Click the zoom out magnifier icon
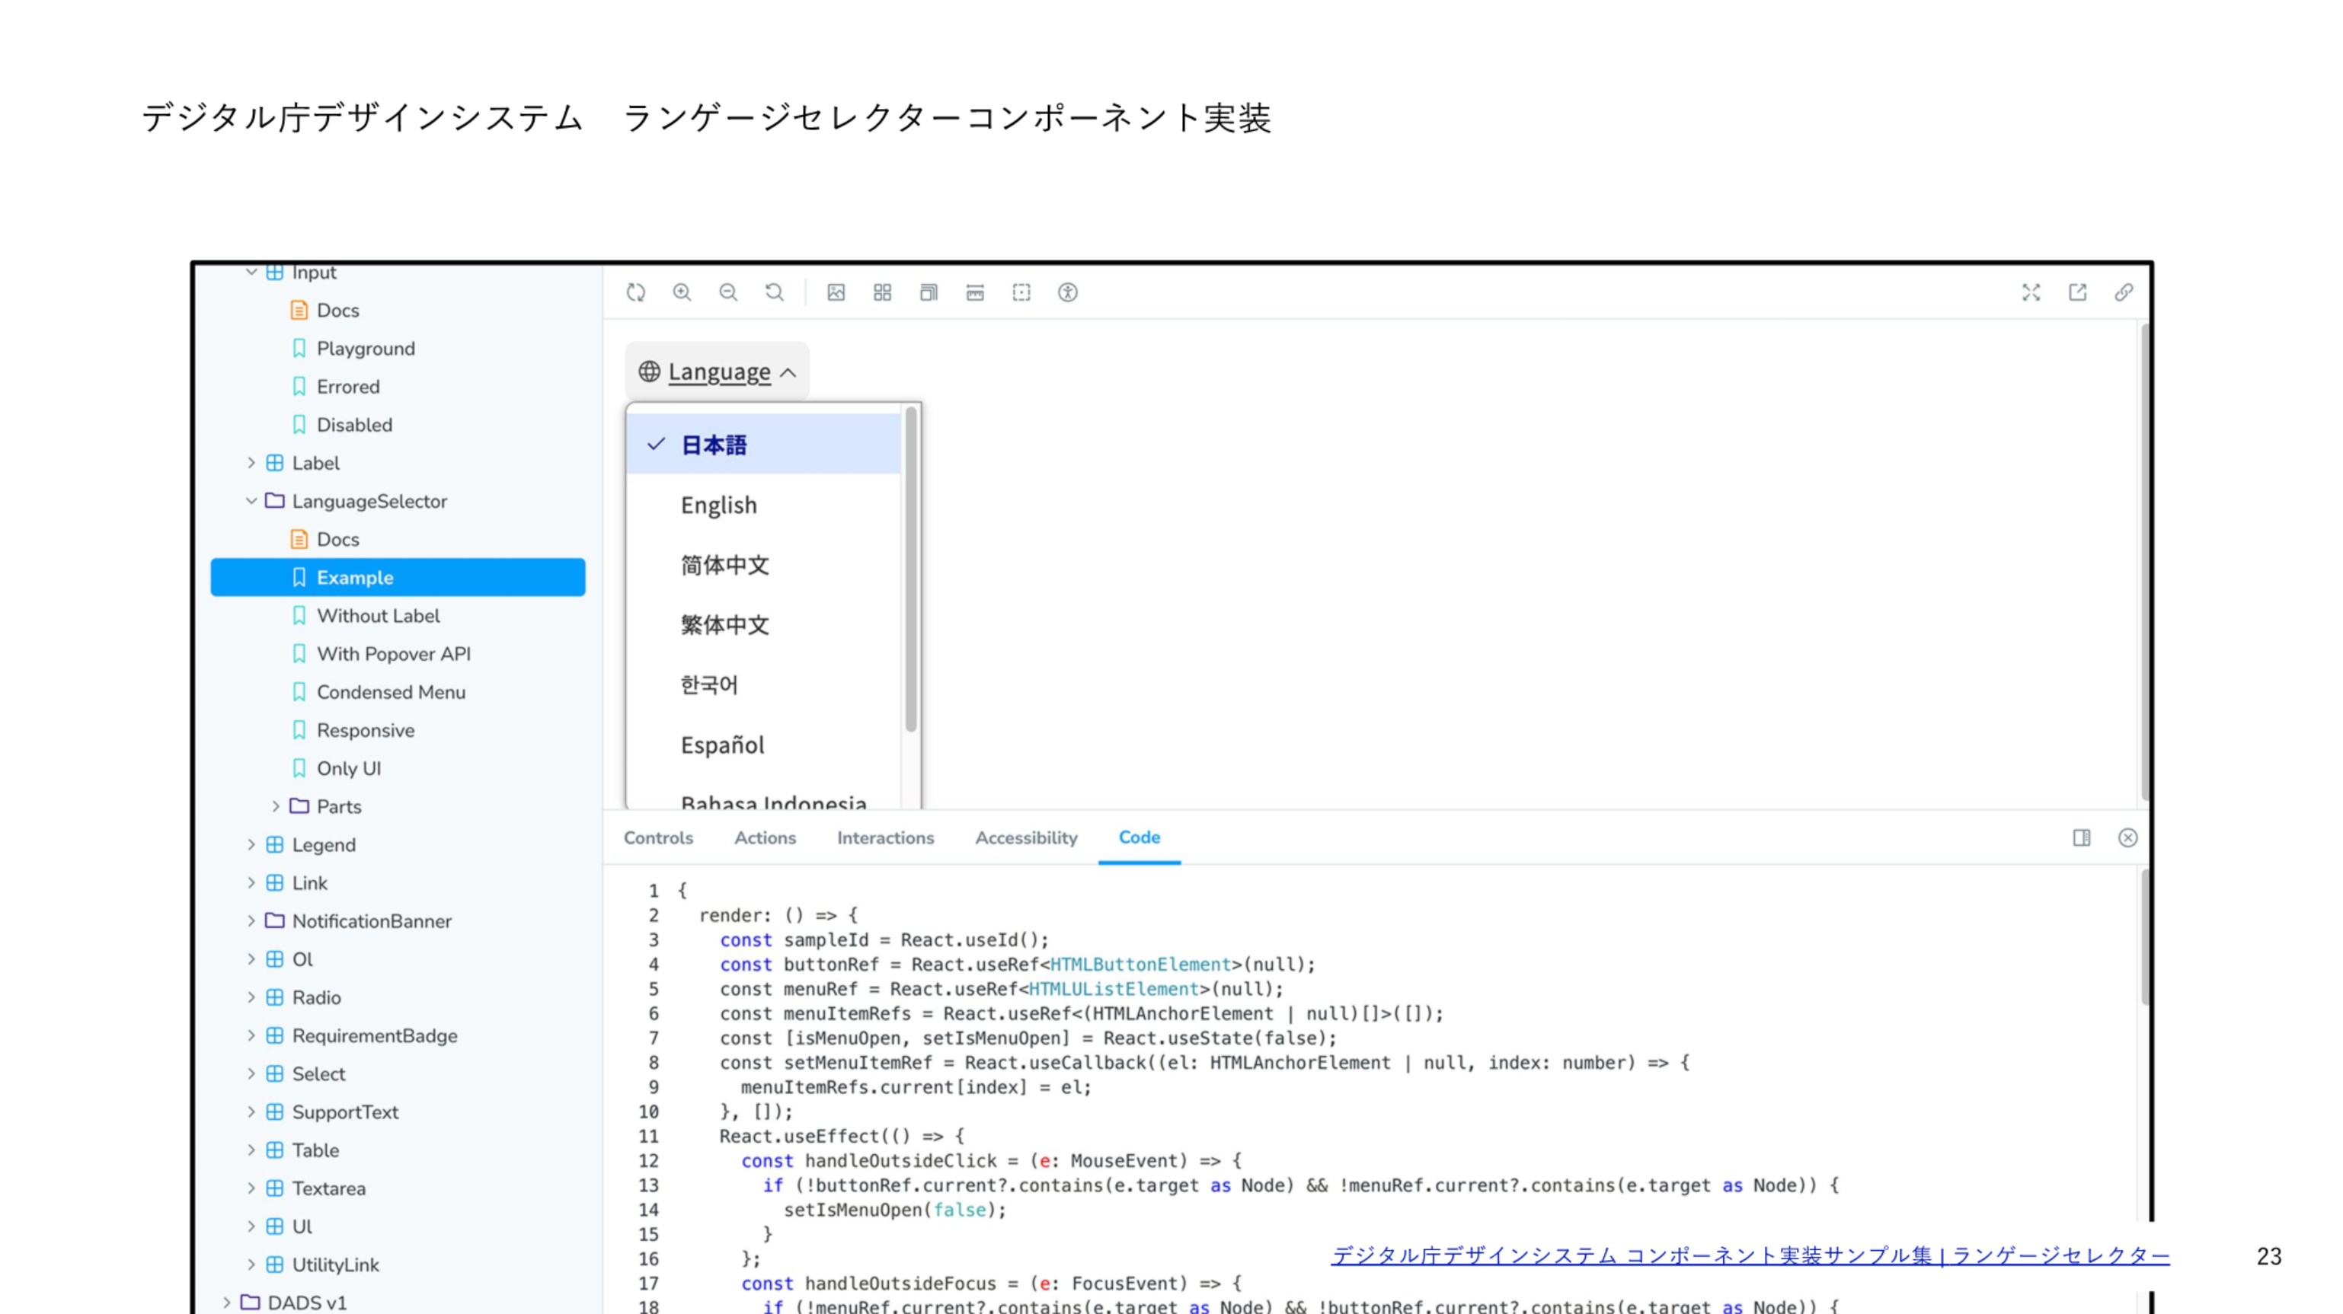The image size is (2343, 1314). (727, 293)
